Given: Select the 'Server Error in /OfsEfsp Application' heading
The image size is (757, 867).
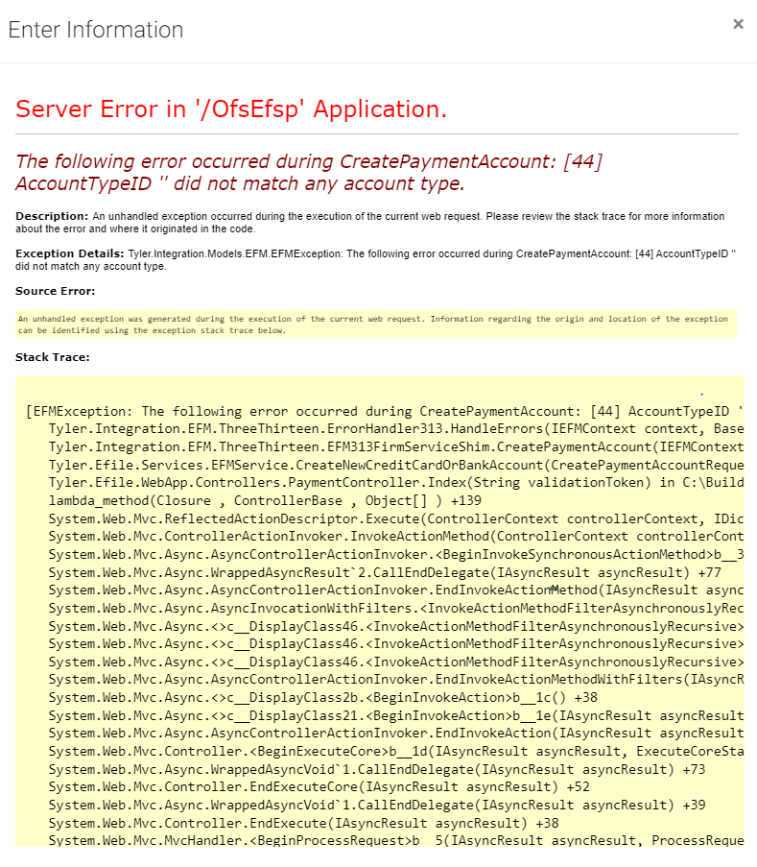Looking at the screenshot, I should 231,108.
